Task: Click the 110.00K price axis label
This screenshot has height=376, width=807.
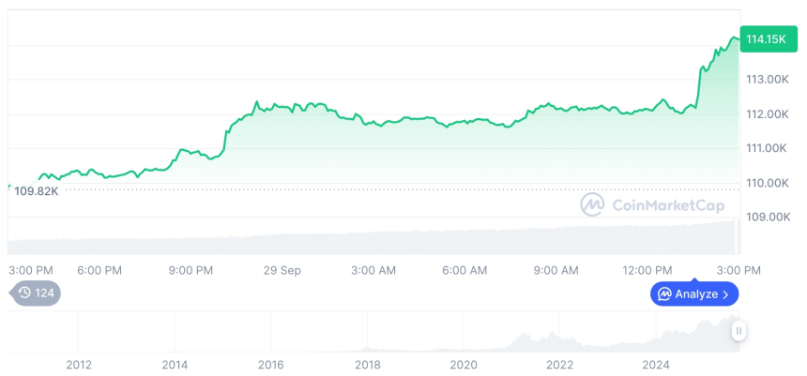Action: [766, 183]
